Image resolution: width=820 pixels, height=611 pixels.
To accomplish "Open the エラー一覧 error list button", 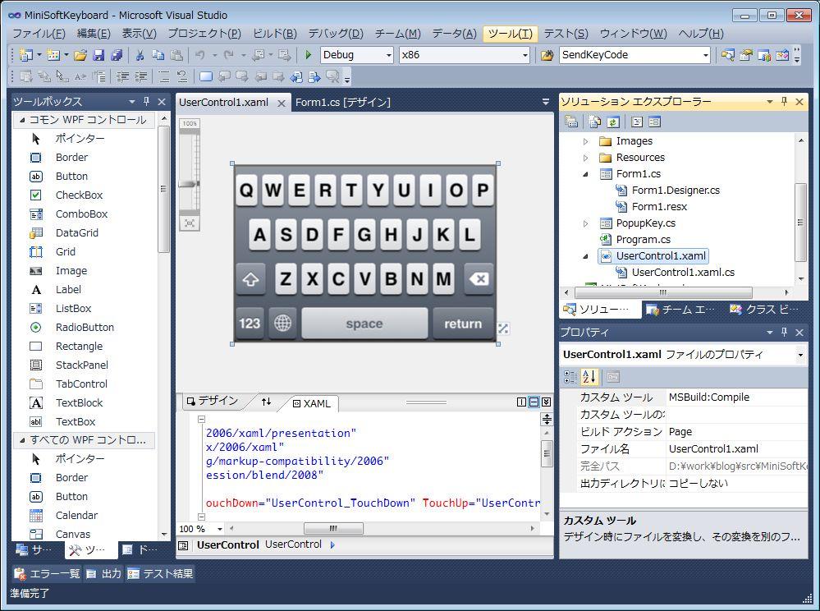I will pos(48,573).
